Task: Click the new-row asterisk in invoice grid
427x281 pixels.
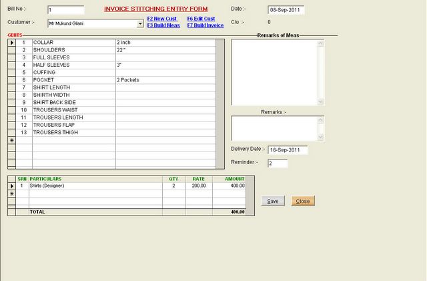Action: 12,194
